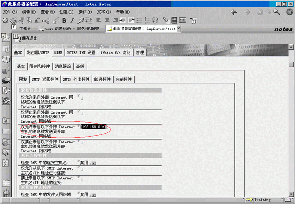Switch to the 路由器/SMTP tab
Viewport: 295px width, 204px height.
click(x=38, y=52)
